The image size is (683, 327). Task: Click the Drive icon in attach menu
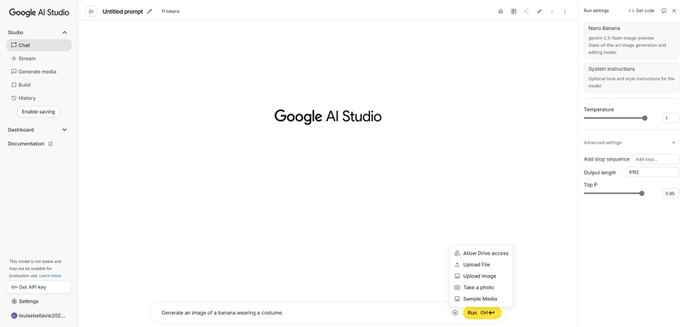pos(457,253)
